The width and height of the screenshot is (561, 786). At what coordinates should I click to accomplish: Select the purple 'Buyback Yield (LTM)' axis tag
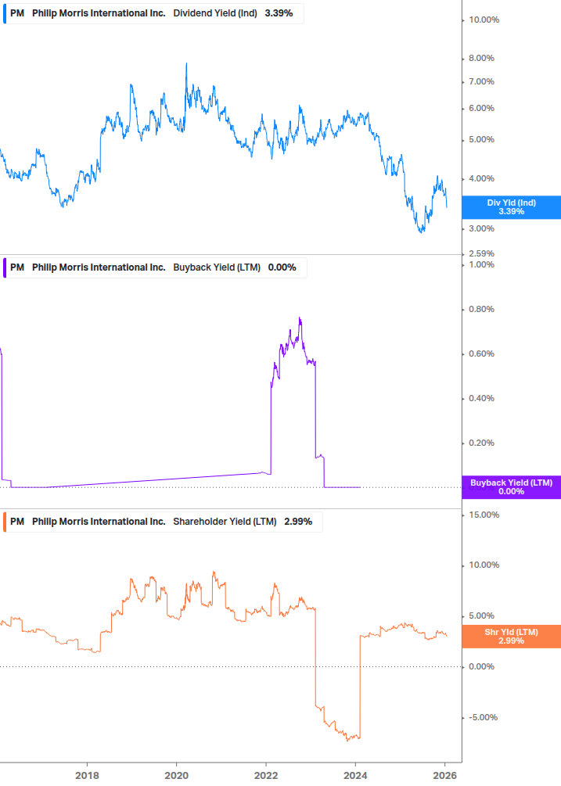pos(512,486)
